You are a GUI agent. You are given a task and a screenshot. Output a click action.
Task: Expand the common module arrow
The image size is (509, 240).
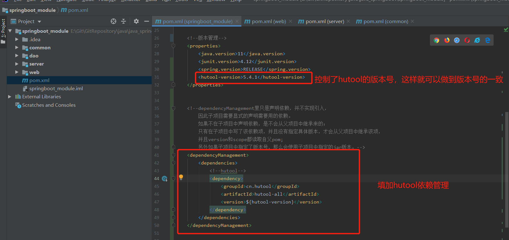click(x=17, y=47)
